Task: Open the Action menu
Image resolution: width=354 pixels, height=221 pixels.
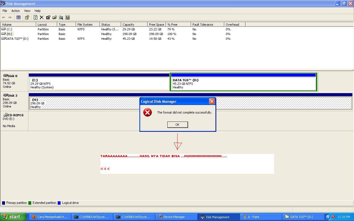Action: click(15, 11)
